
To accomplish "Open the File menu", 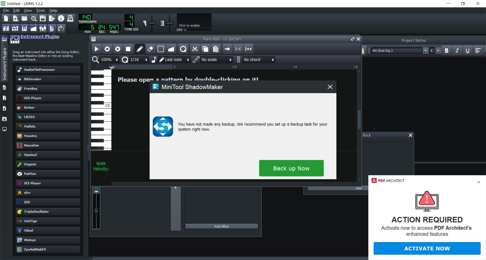I will point(6,10).
